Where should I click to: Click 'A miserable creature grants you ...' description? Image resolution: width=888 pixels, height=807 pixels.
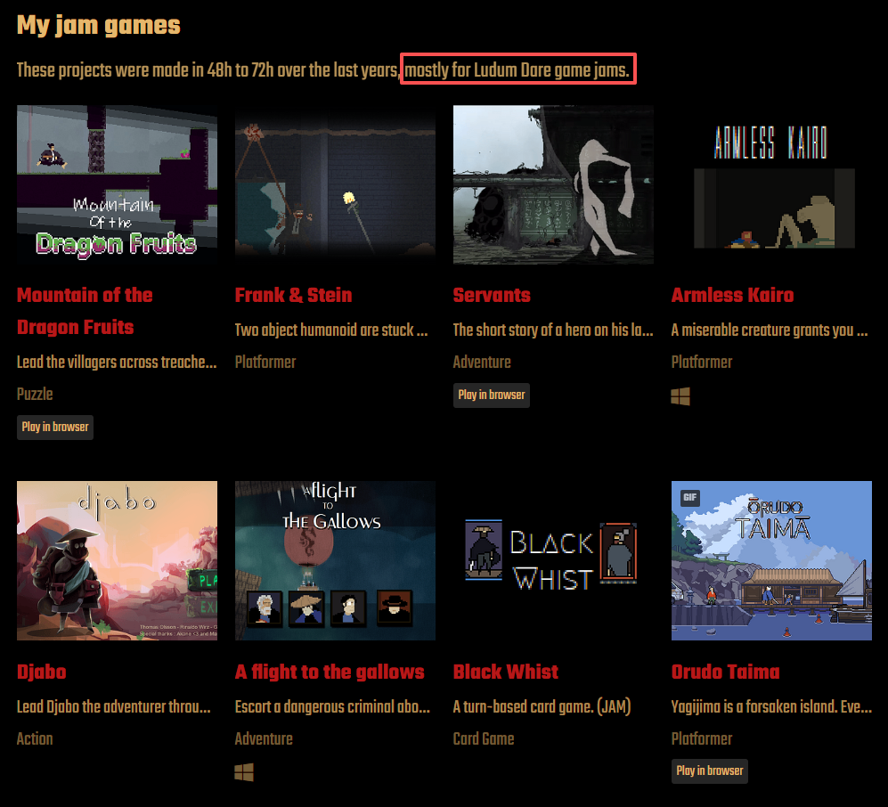point(770,330)
